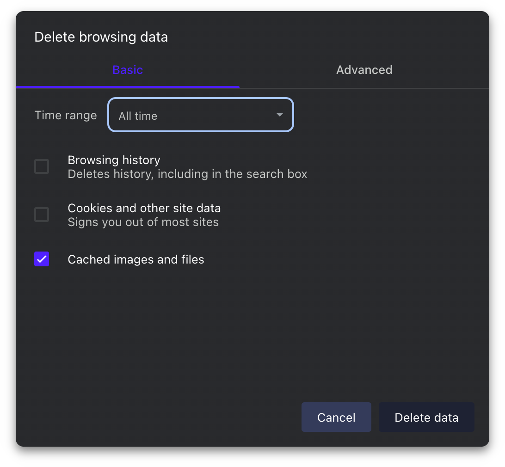
Task: Click the "Delete browsing data" dialog title
Action: [x=101, y=37]
